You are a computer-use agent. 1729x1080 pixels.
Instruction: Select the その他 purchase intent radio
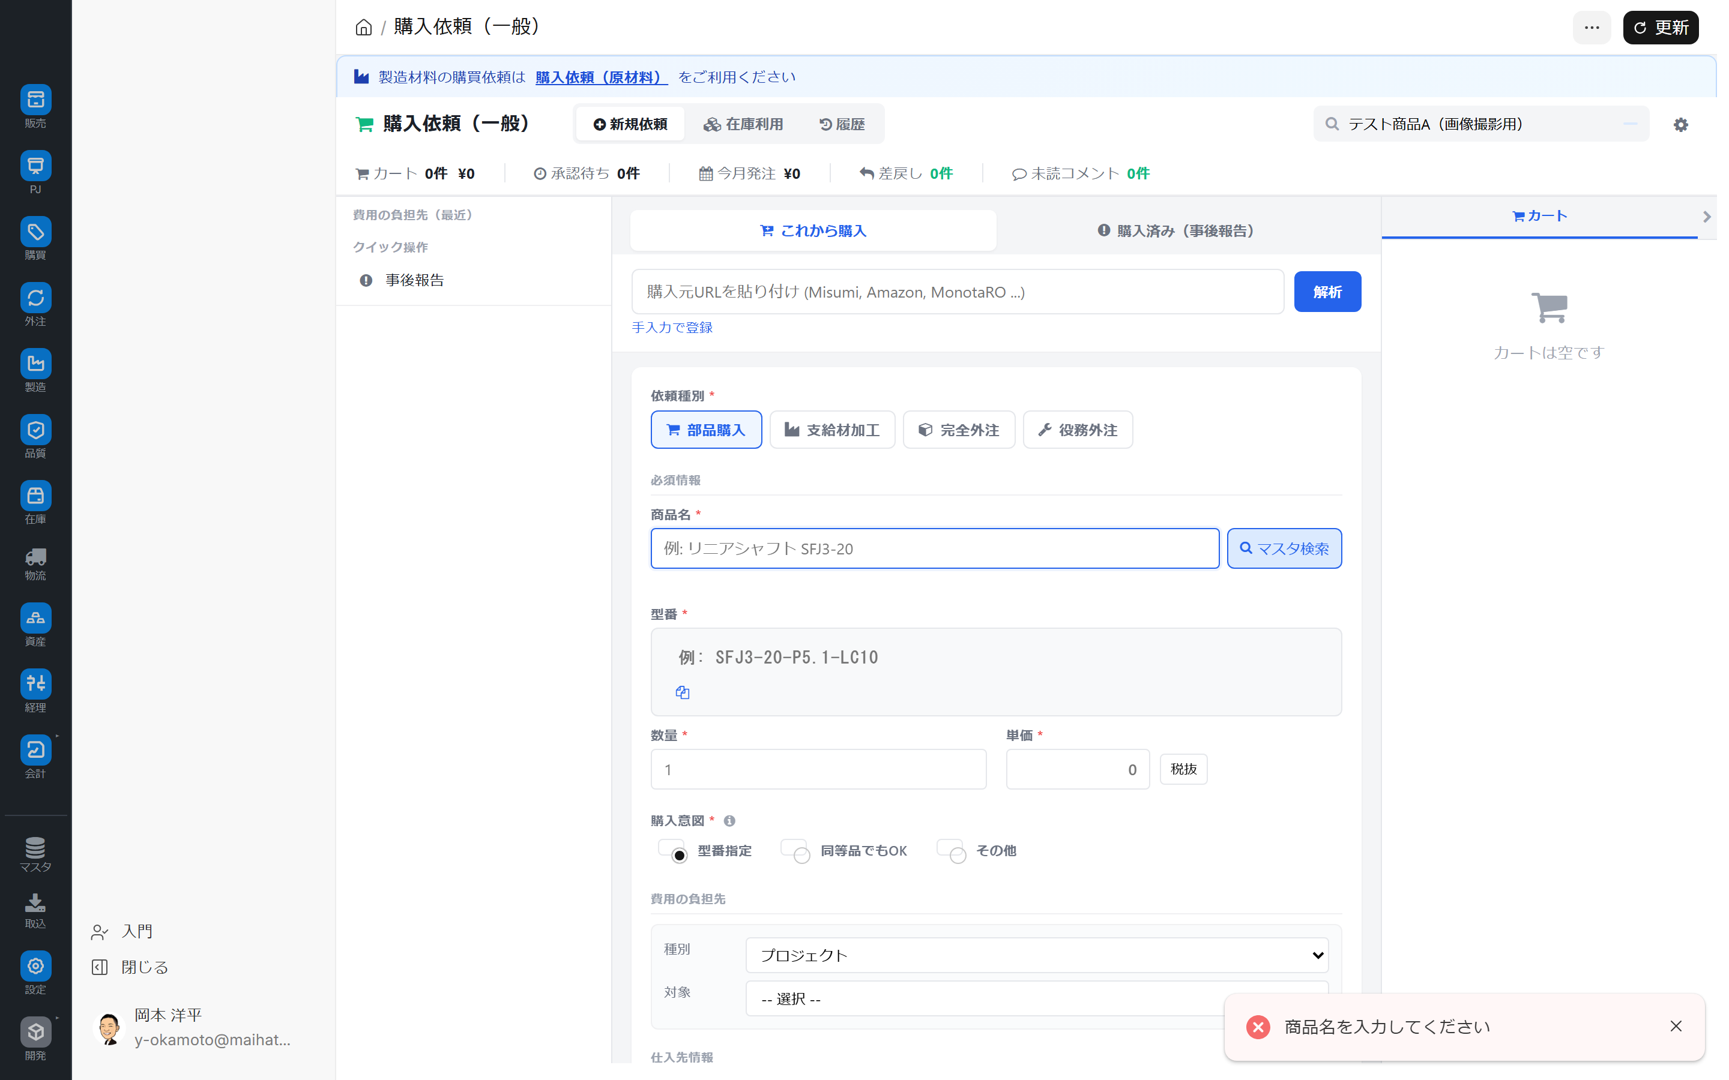958,855
